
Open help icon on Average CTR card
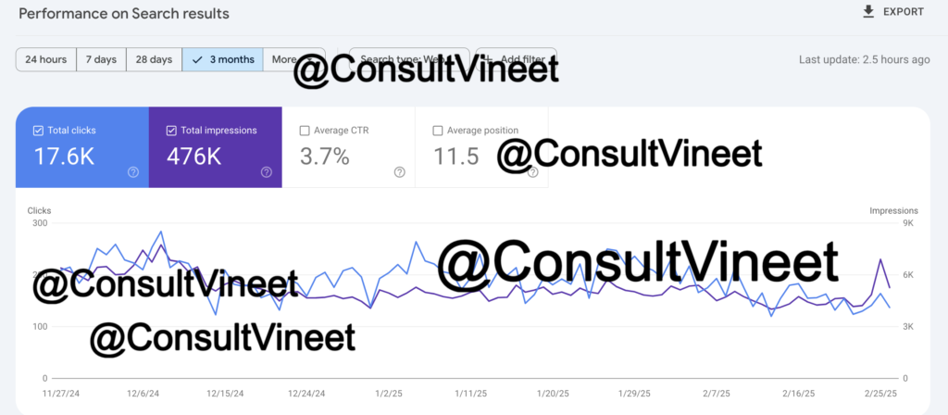pos(400,172)
